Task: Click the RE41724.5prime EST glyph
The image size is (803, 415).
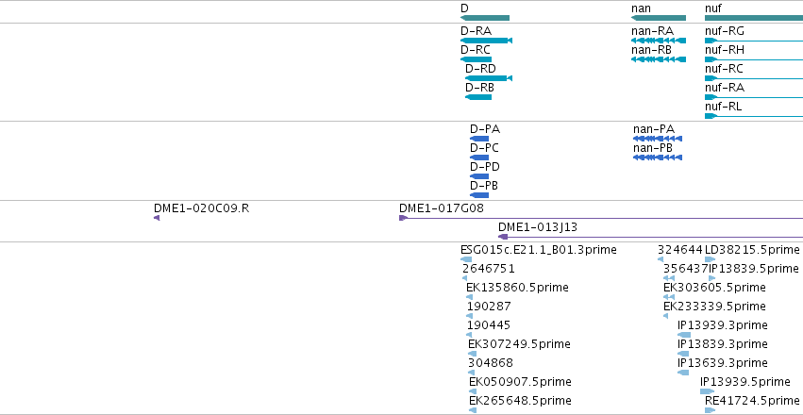Action: tap(711, 411)
